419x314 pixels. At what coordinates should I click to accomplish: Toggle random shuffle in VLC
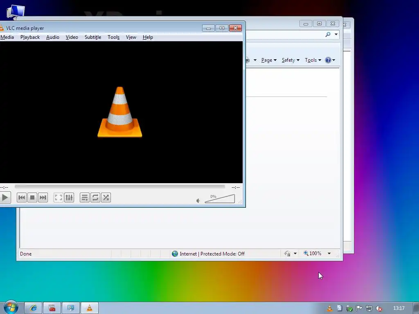[x=106, y=197]
